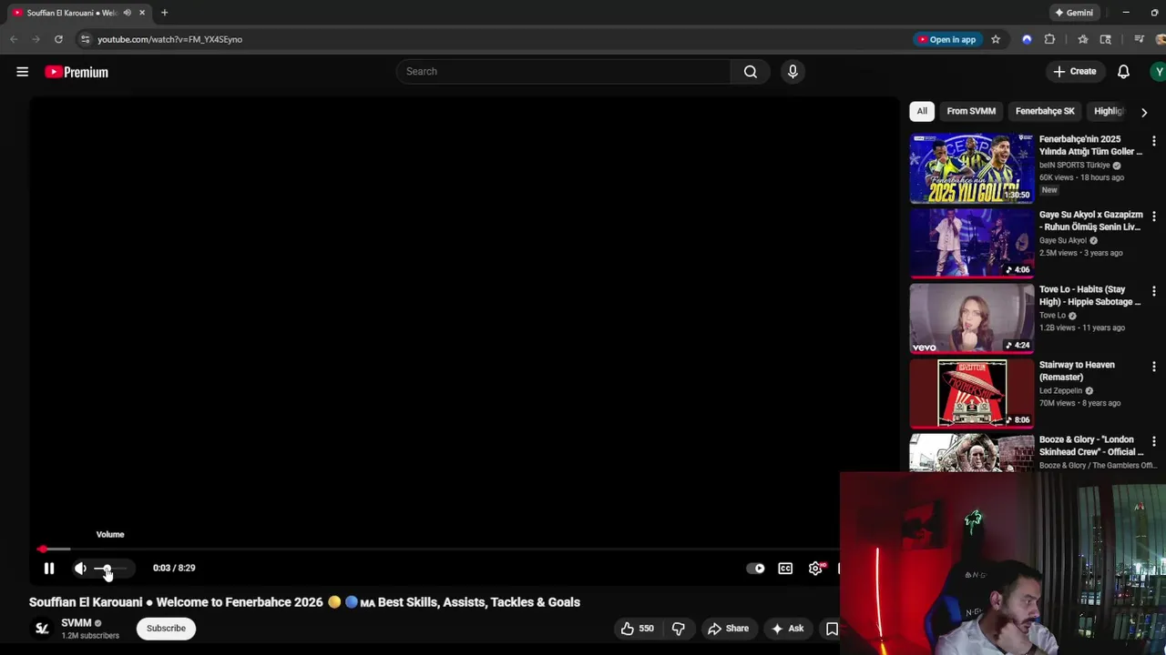Screen dimensions: 1166x655
Task: Like the video with thumbs up
Action: [638, 629]
